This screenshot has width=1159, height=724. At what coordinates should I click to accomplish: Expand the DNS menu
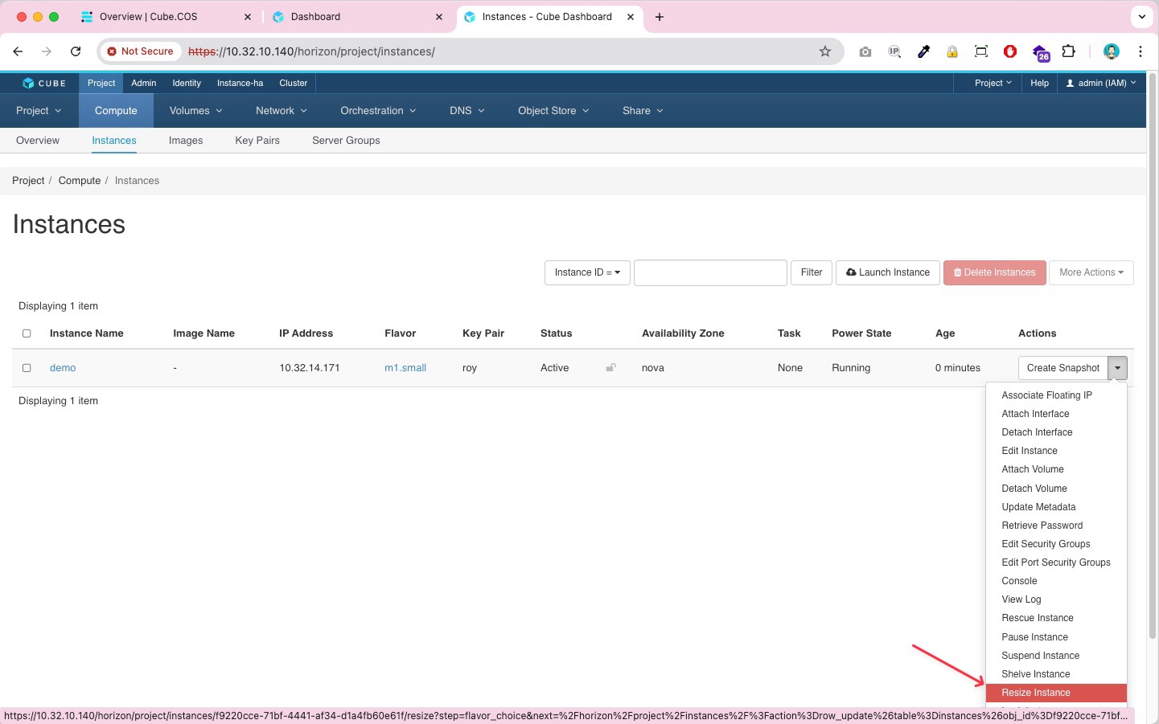(467, 111)
